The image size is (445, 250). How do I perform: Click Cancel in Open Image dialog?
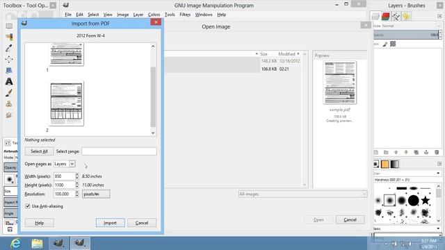(350, 219)
